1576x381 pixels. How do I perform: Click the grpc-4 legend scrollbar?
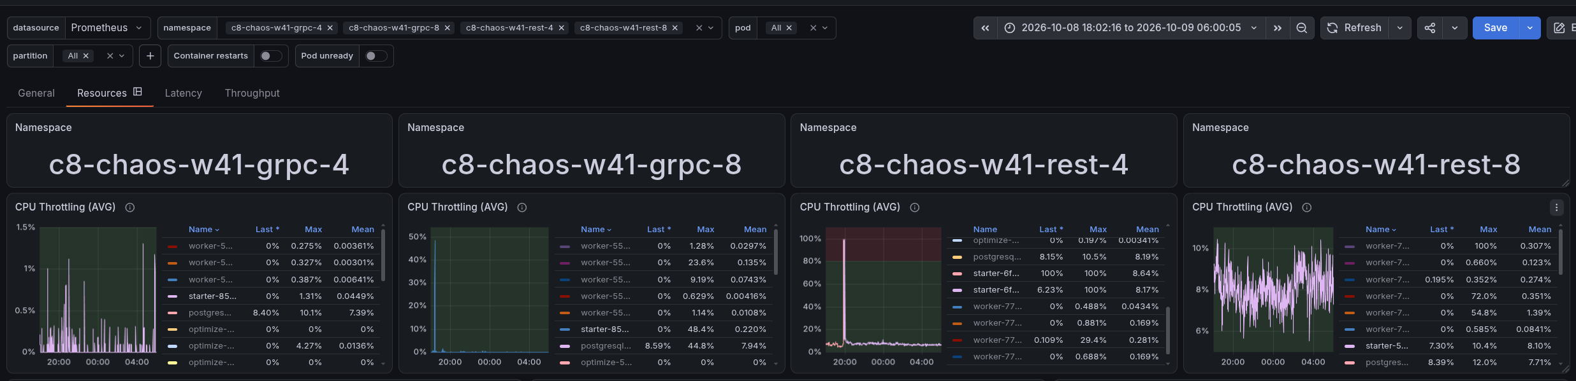[383, 254]
